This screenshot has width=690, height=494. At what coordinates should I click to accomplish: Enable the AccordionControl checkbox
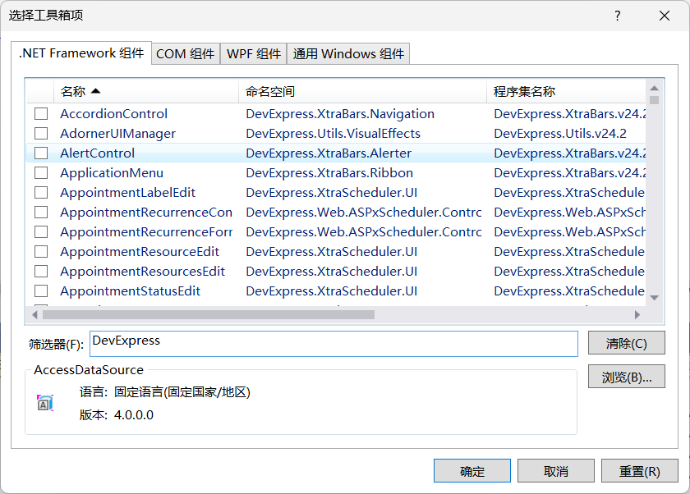click(40, 113)
